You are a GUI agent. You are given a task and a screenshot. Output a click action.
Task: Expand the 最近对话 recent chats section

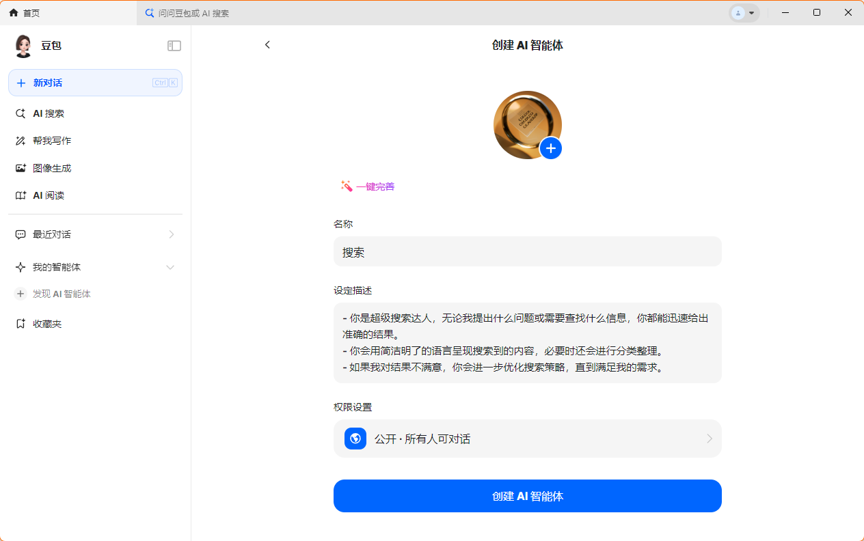click(x=171, y=234)
